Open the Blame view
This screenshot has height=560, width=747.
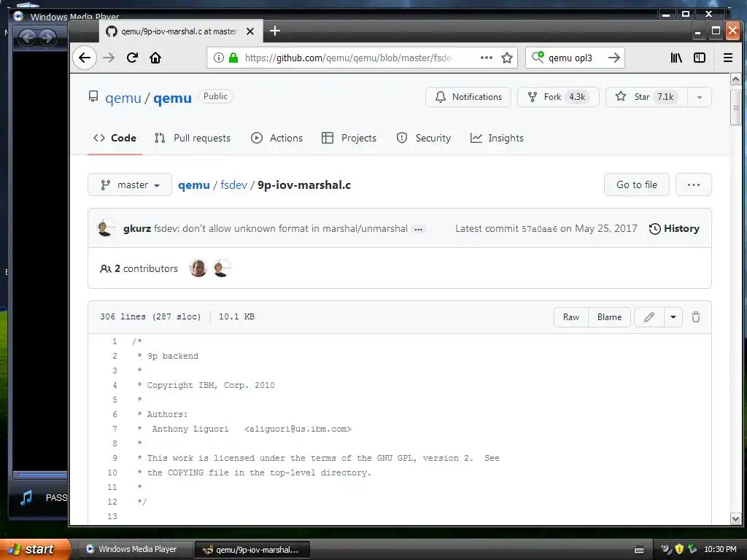tap(609, 317)
